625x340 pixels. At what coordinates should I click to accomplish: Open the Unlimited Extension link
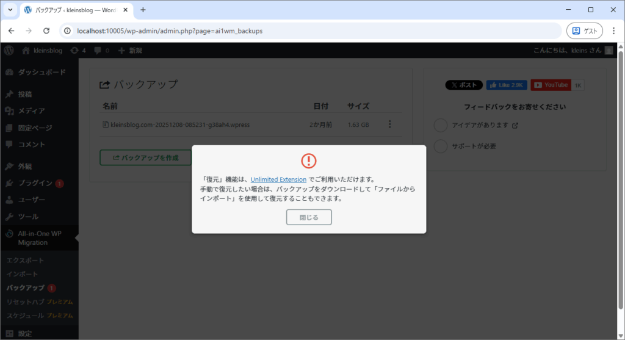[278, 179]
